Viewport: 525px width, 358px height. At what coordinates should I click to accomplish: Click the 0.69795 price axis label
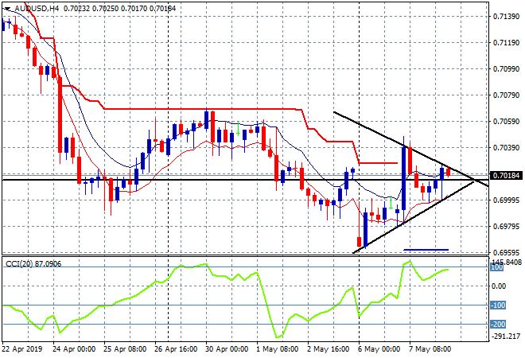point(506,227)
